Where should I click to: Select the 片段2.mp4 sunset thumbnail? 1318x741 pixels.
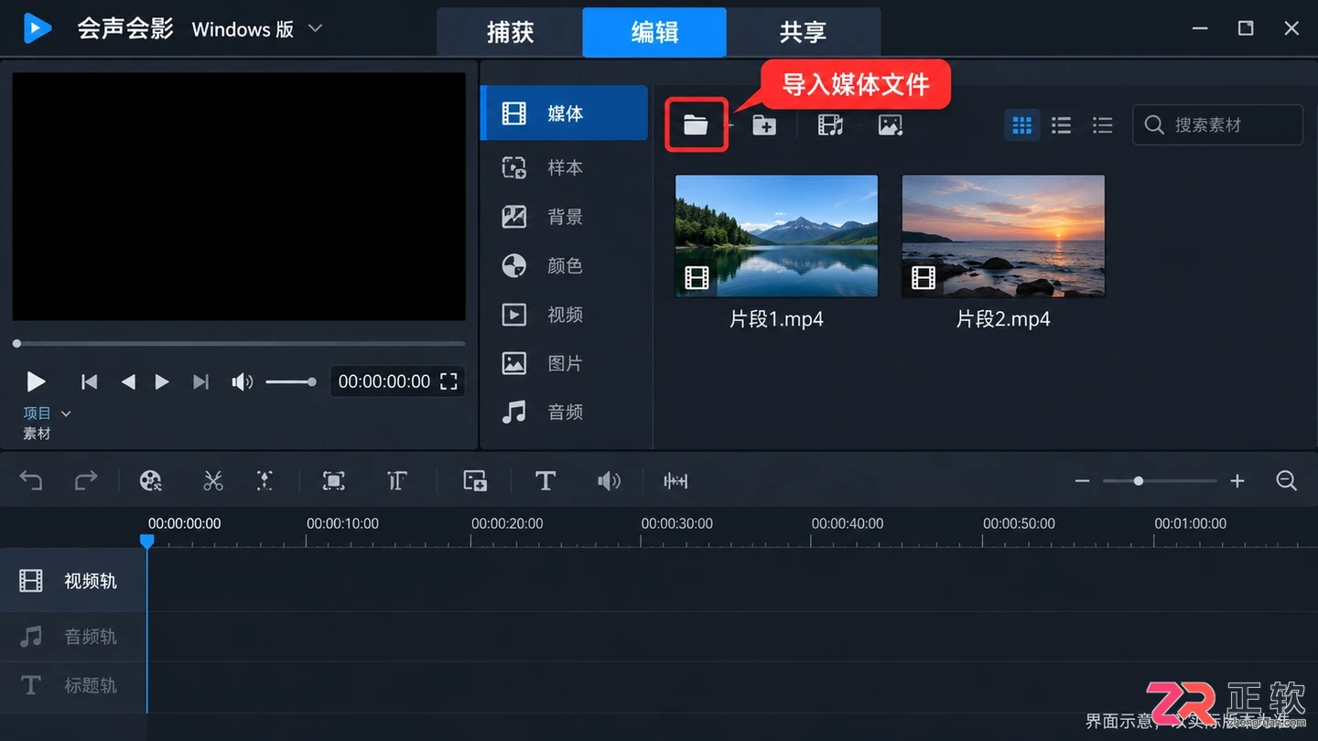coord(1003,236)
